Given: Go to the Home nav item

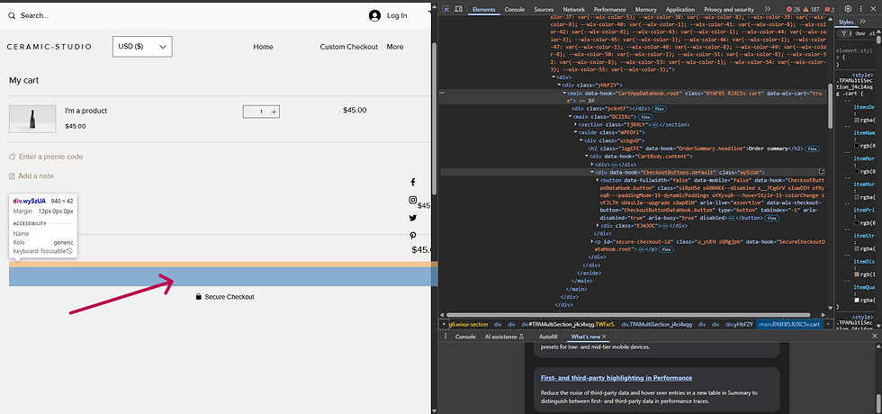Looking at the screenshot, I should click(263, 47).
